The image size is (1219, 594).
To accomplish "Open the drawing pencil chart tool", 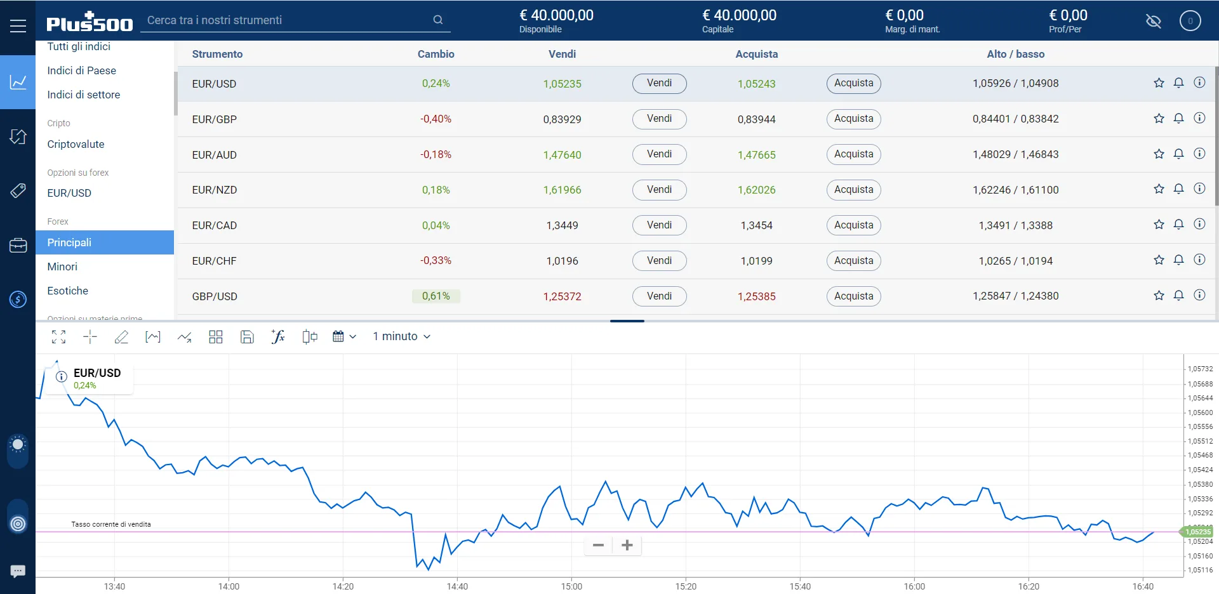I will [121, 337].
